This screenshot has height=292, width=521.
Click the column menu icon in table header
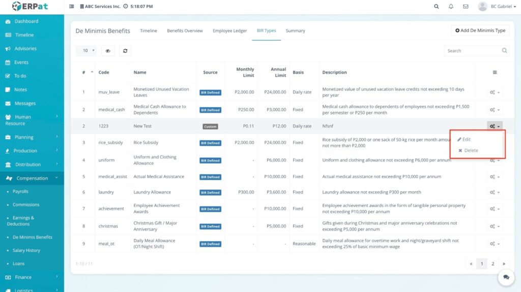(495, 73)
